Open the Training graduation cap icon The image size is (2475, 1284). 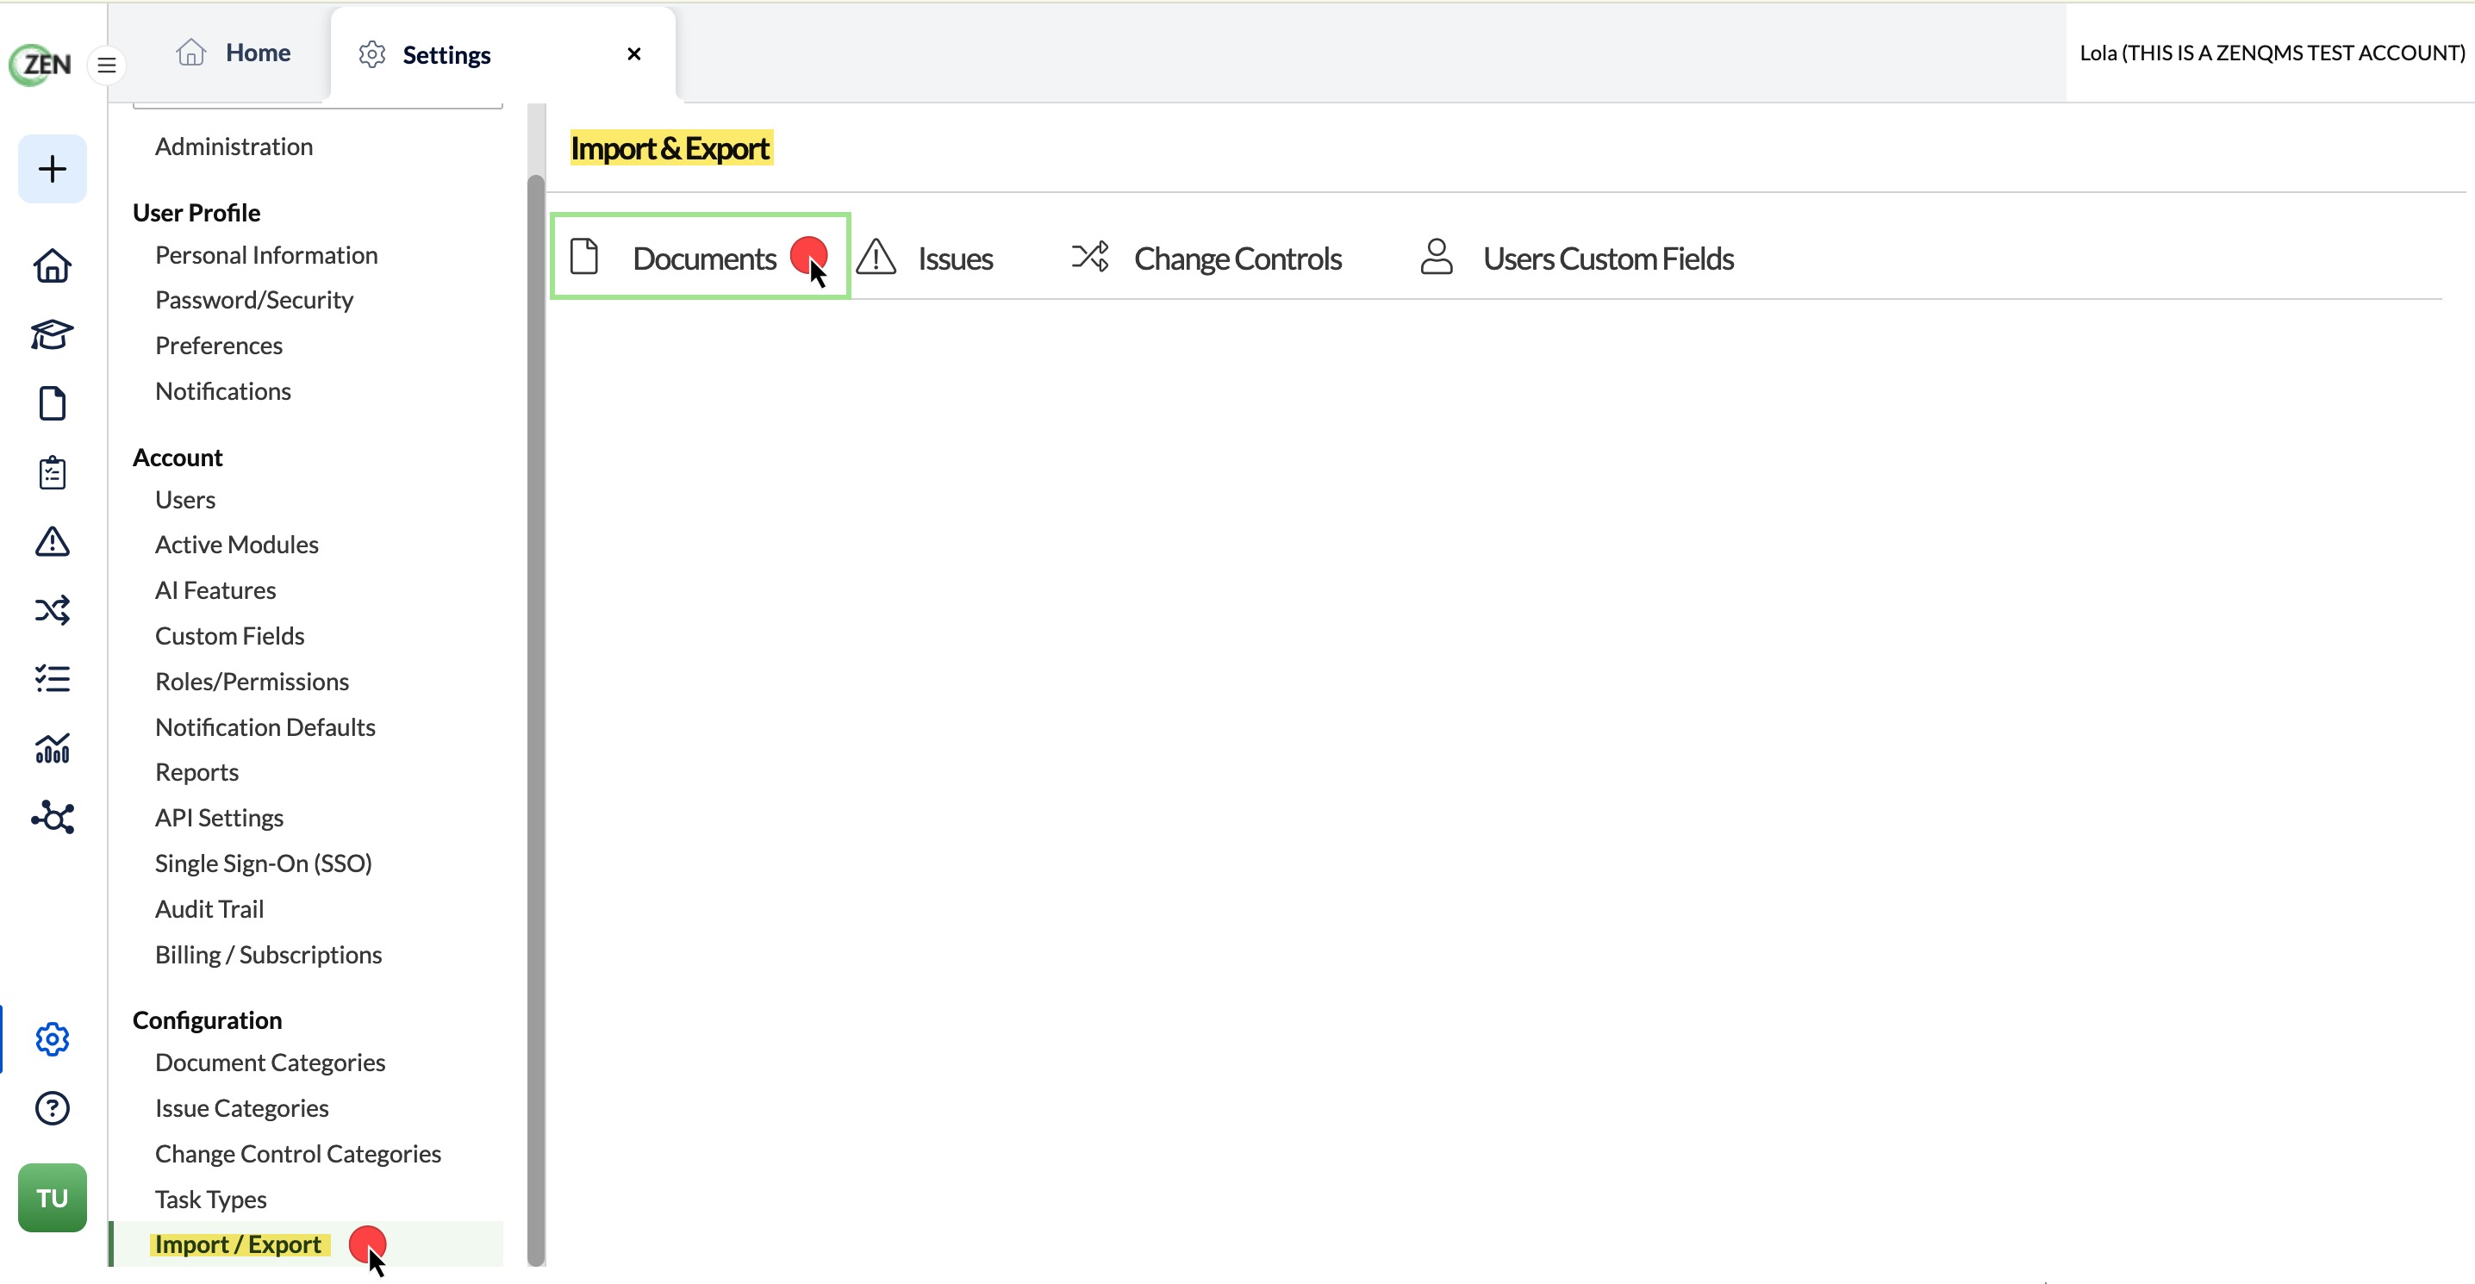click(52, 334)
